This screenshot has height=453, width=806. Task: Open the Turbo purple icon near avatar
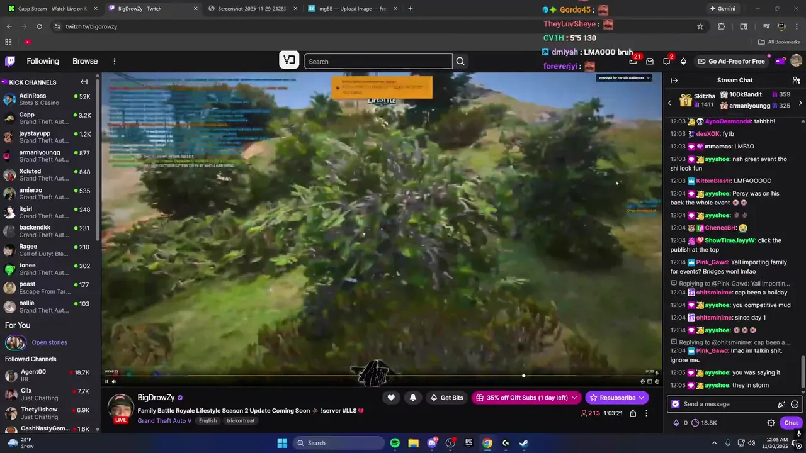pyautogui.click(x=780, y=61)
